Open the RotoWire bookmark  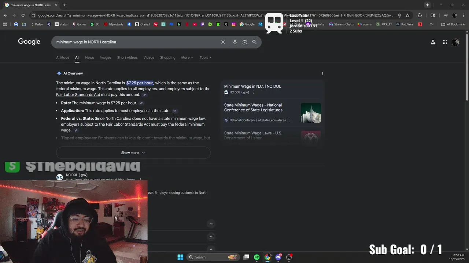pos(405,24)
